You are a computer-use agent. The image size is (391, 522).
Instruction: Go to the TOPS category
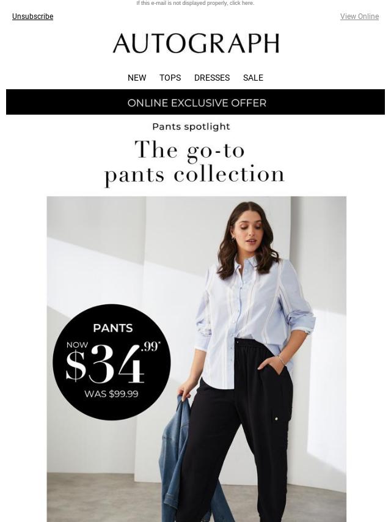coord(170,78)
